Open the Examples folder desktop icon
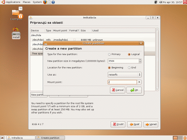This screenshot has height=140, width=187. [16, 13]
